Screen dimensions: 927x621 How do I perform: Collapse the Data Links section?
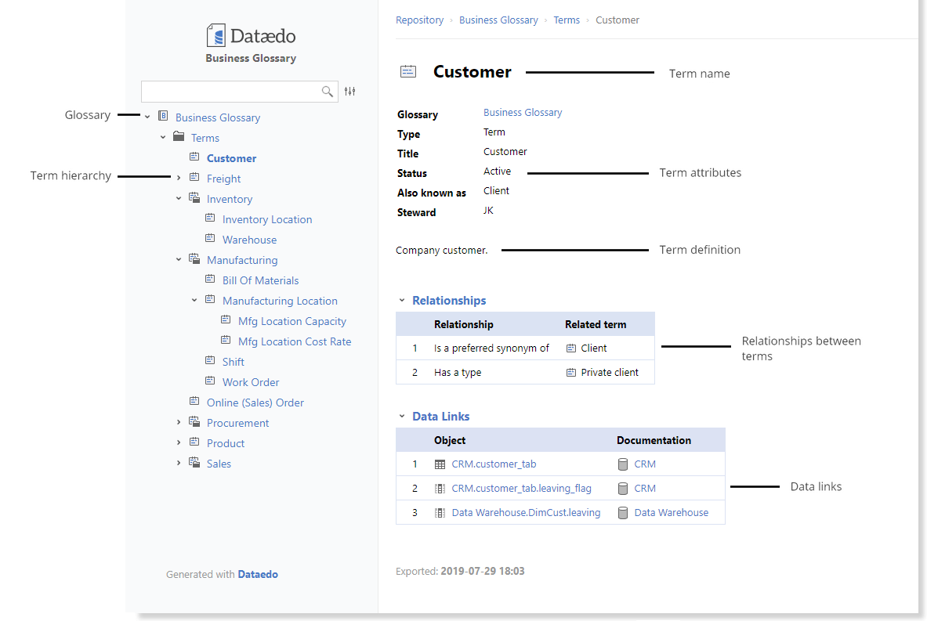(x=402, y=417)
